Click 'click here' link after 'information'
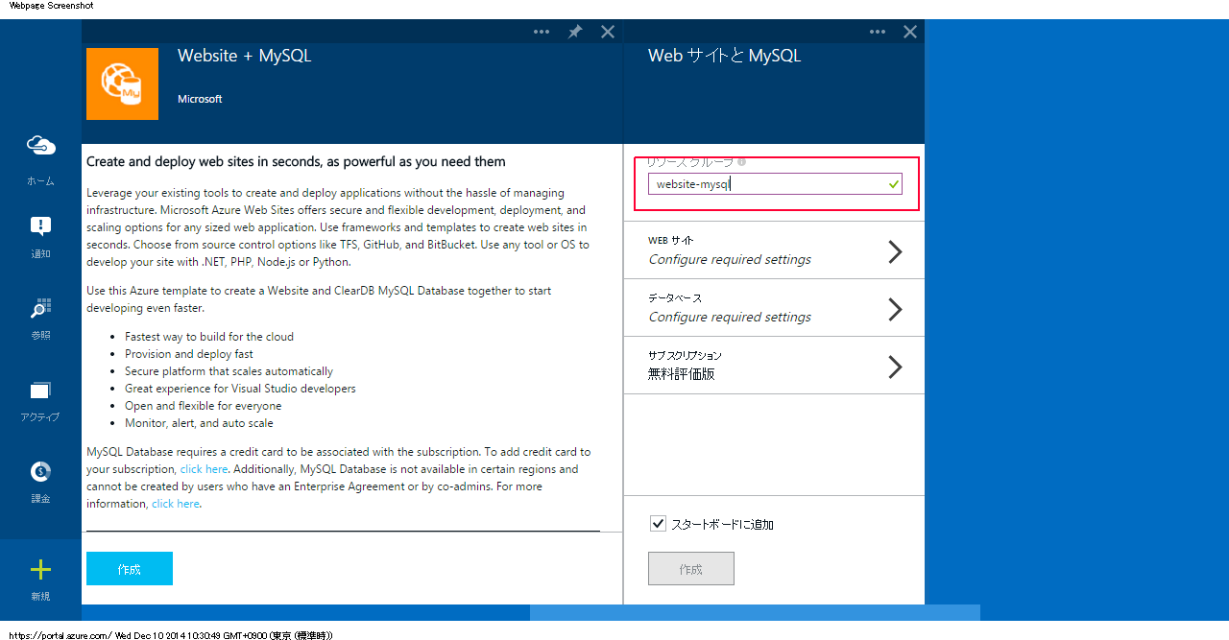 coord(176,504)
